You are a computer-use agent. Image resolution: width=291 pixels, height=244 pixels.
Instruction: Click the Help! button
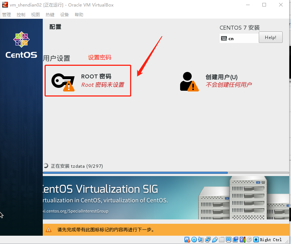(x=271, y=37)
